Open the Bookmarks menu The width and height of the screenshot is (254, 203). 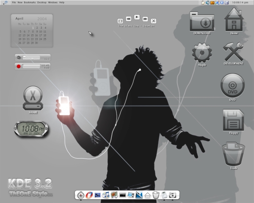(x=30, y=3)
